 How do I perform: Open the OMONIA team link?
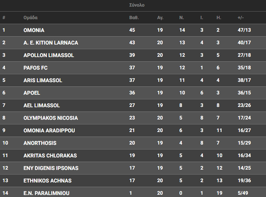coord(34,30)
